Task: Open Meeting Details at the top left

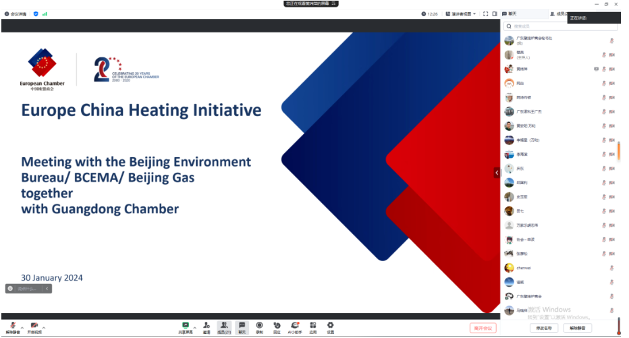Action: pyautogui.click(x=16, y=14)
